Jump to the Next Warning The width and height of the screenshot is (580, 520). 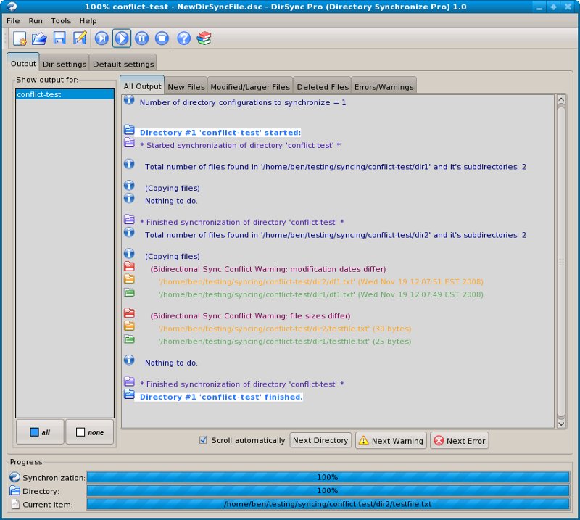[x=391, y=440]
